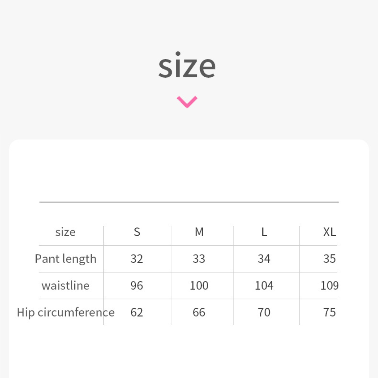Click the pant length value 35

[329, 259]
